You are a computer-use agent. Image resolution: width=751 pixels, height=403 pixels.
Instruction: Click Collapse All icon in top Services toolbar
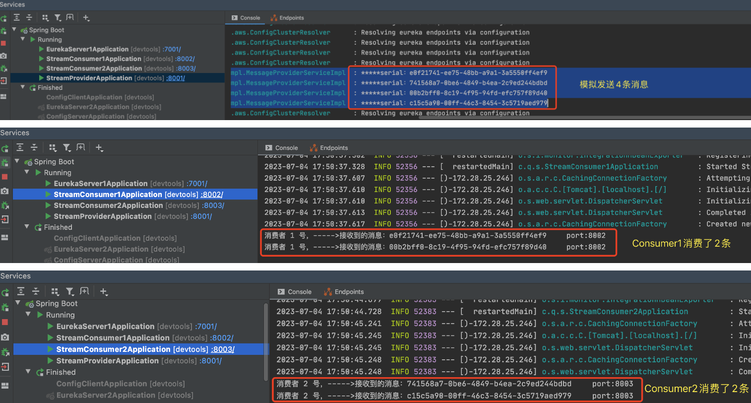tap(29, 17)
